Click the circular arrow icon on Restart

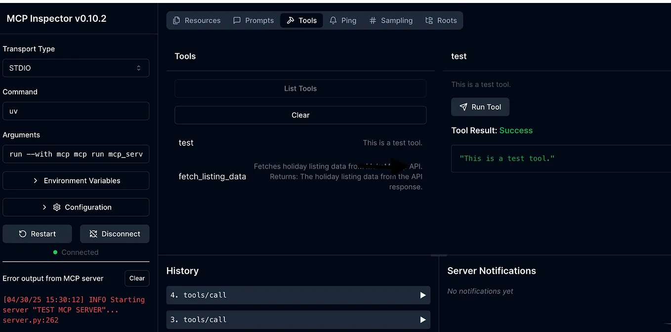pyautogui.click(x=24, y=234)
